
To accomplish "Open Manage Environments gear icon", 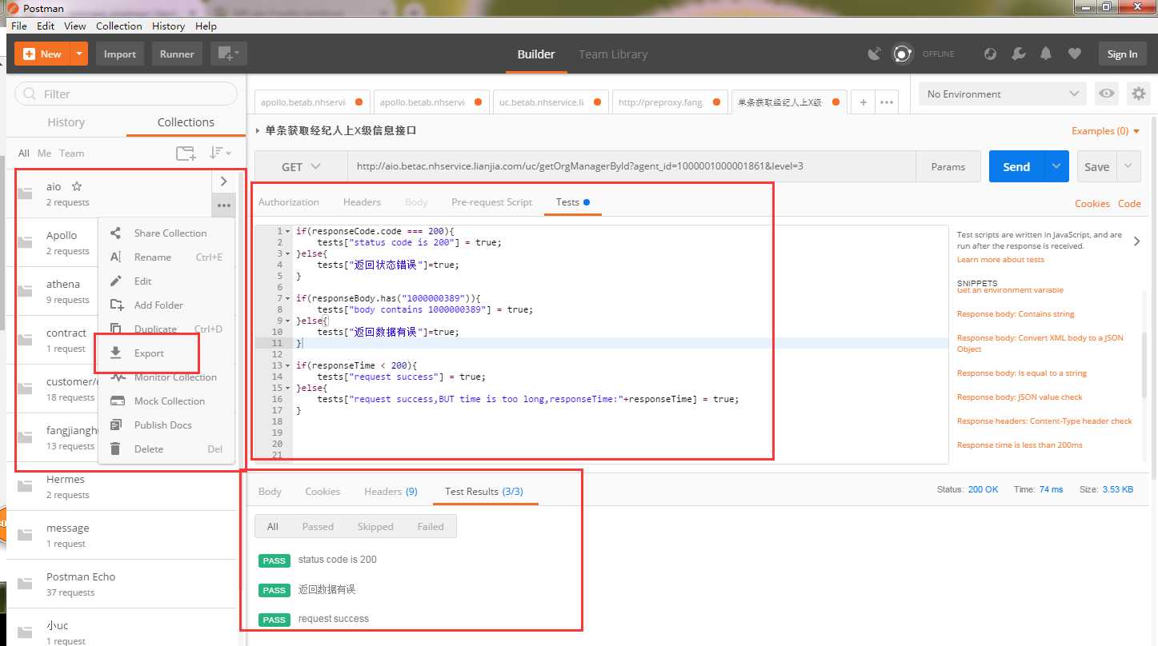I will [1138, 94].
